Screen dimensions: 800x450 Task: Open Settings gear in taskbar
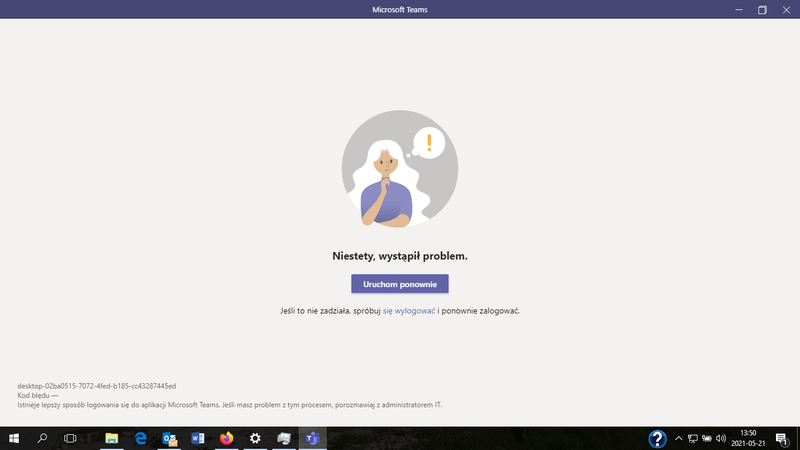tap(255, 438)
